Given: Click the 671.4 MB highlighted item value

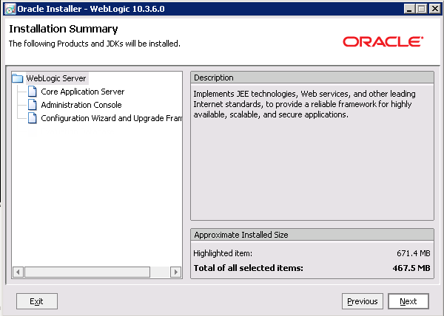Looking at the screenshot, I should [x=414, y=253].
